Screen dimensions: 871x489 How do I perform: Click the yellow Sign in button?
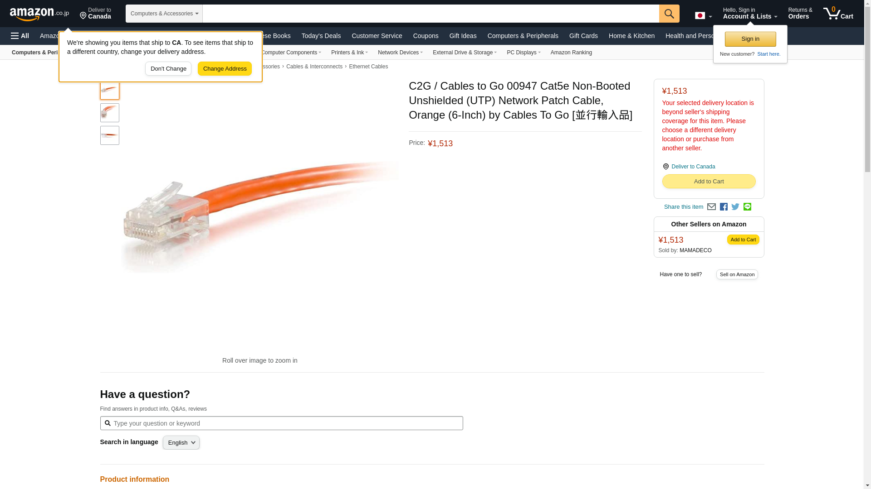point(750,39)
